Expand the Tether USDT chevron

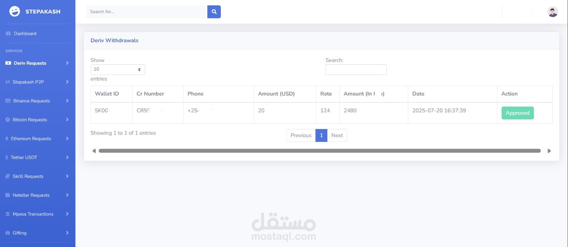[x=67, y=157]
